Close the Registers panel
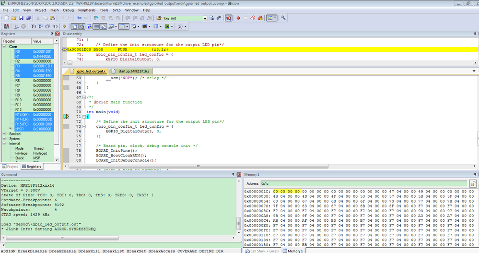479x253 pixels. click(x=57, y=34)
